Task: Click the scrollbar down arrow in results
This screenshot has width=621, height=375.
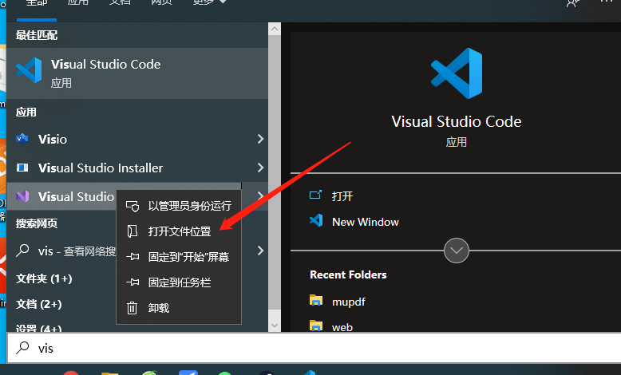Action: pyautogui.click(x=275, y=326)
